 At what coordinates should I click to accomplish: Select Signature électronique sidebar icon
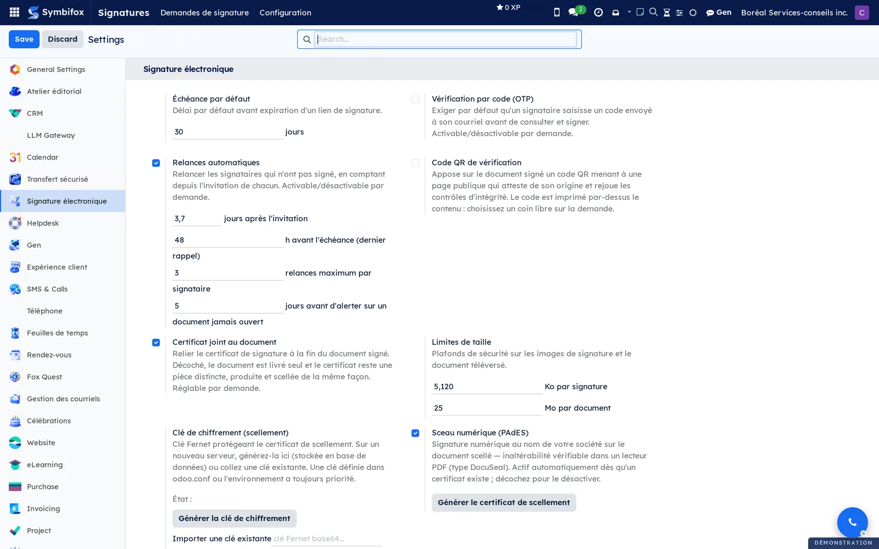click(x=15, y=201)
